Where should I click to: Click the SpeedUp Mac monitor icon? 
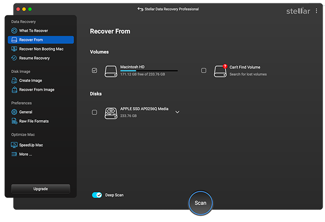(14, 145)
